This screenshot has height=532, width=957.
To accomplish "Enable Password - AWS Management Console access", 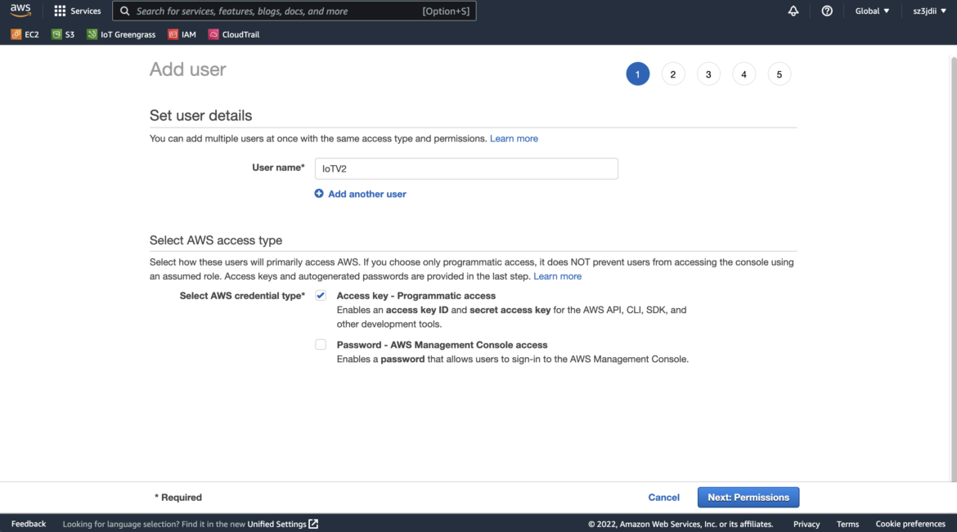I will click(321, 344).
